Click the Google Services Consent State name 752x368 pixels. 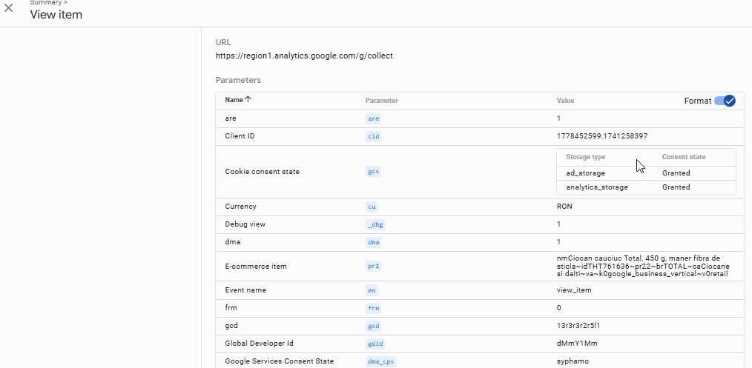tap(279, 361)
